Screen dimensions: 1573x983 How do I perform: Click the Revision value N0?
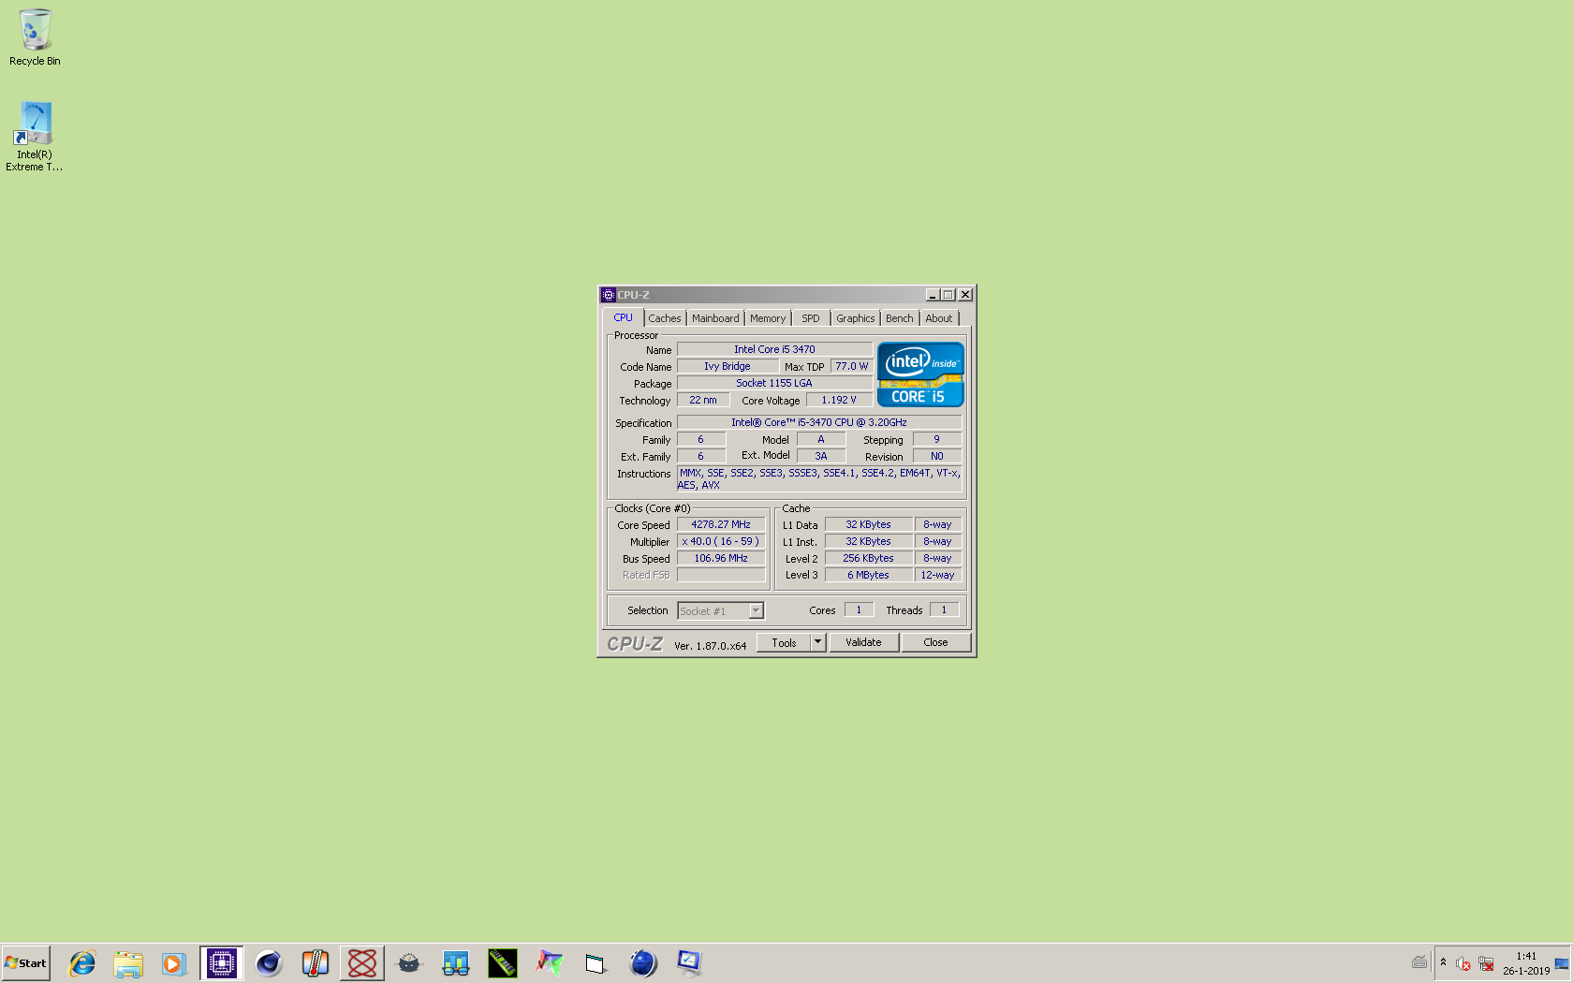937,456
